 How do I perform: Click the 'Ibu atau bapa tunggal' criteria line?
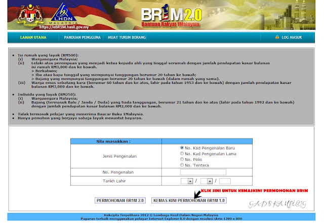(x=114, y=75)
